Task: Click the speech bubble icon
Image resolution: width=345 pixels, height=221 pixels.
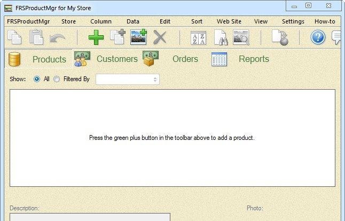Action: pyautogui.click(x=337, y=37)
